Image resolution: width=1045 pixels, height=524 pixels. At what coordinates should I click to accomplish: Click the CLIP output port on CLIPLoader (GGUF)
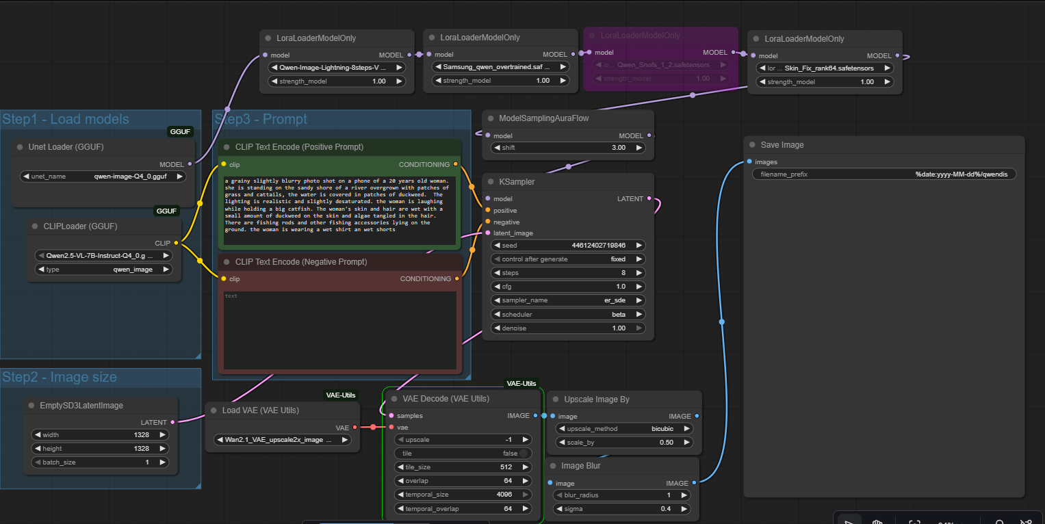point(176,243)
